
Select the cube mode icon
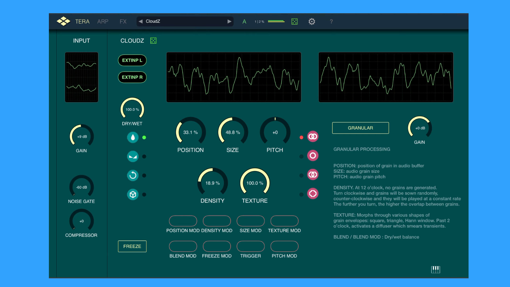(133, 195)
